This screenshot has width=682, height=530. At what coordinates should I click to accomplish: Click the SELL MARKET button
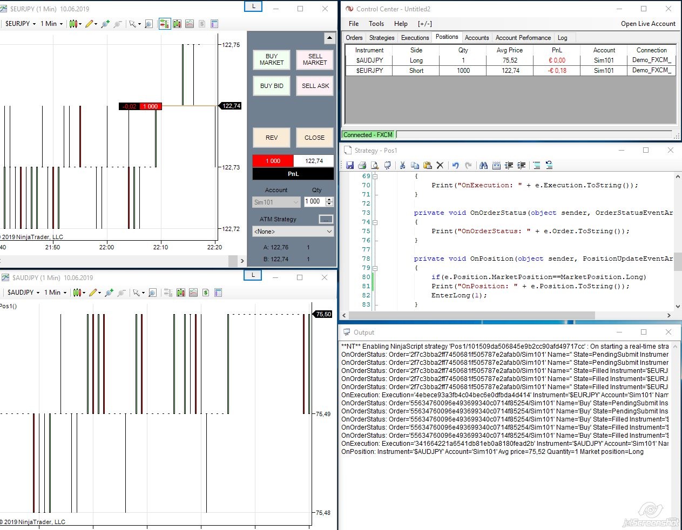point(315,59)
